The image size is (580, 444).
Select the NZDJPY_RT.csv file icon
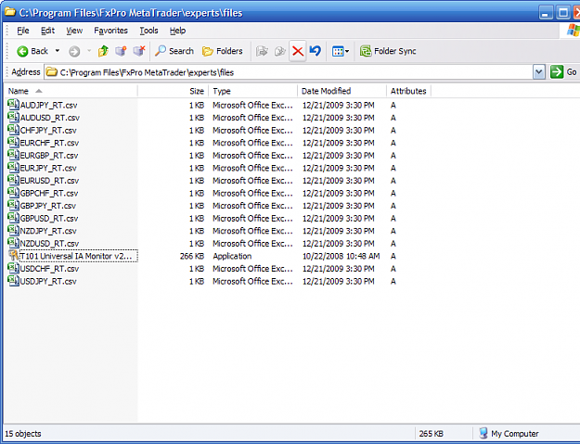[x=13, y=230]
